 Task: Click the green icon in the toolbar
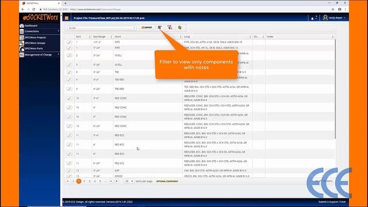click(x=180, y=28)
